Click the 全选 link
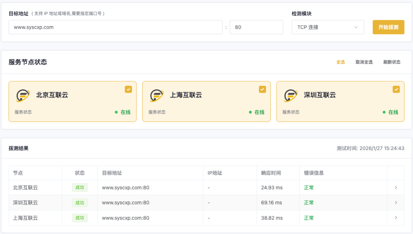 (340, 62)
